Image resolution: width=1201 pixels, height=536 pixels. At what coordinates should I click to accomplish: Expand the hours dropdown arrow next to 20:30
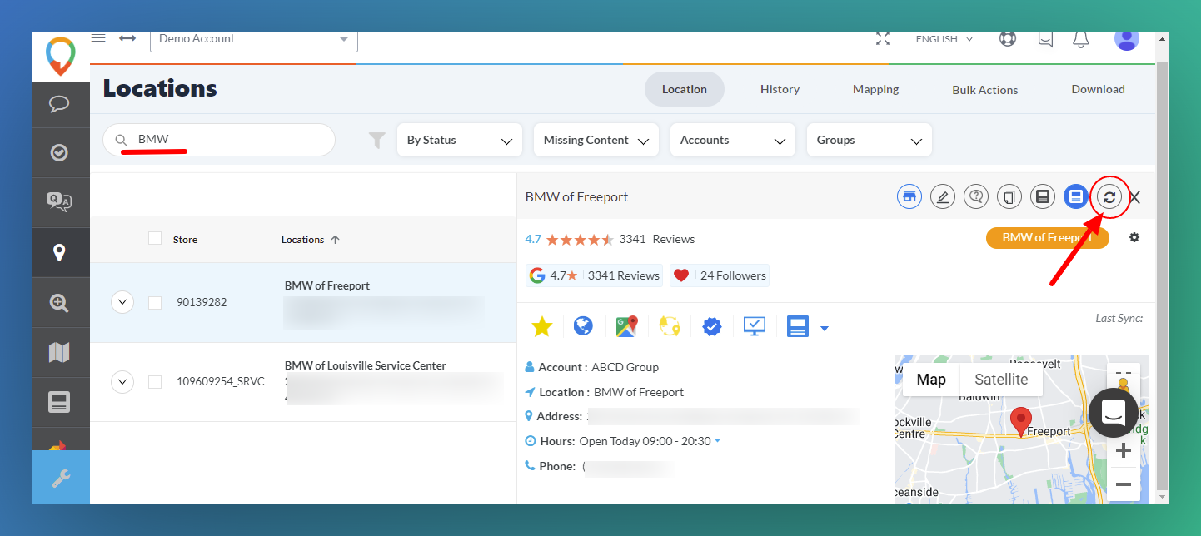718,441
